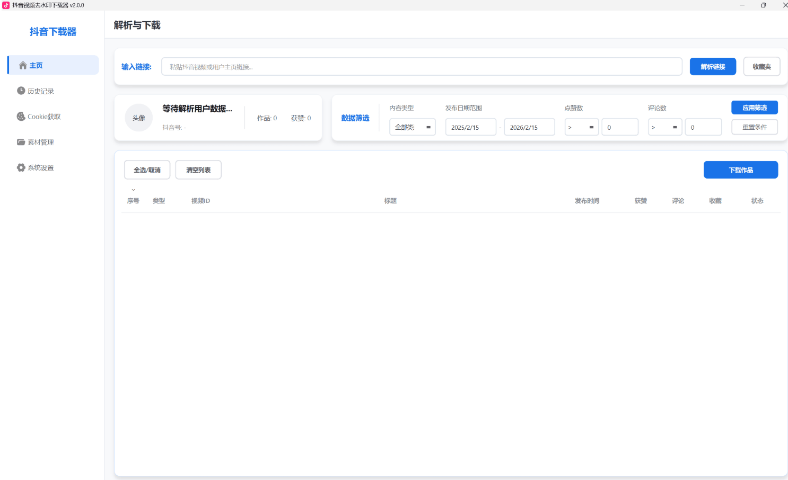Open 历史记录 via the clock icon
The height and width of the screenshot is (480, 788).
click(x=20, y=91)
